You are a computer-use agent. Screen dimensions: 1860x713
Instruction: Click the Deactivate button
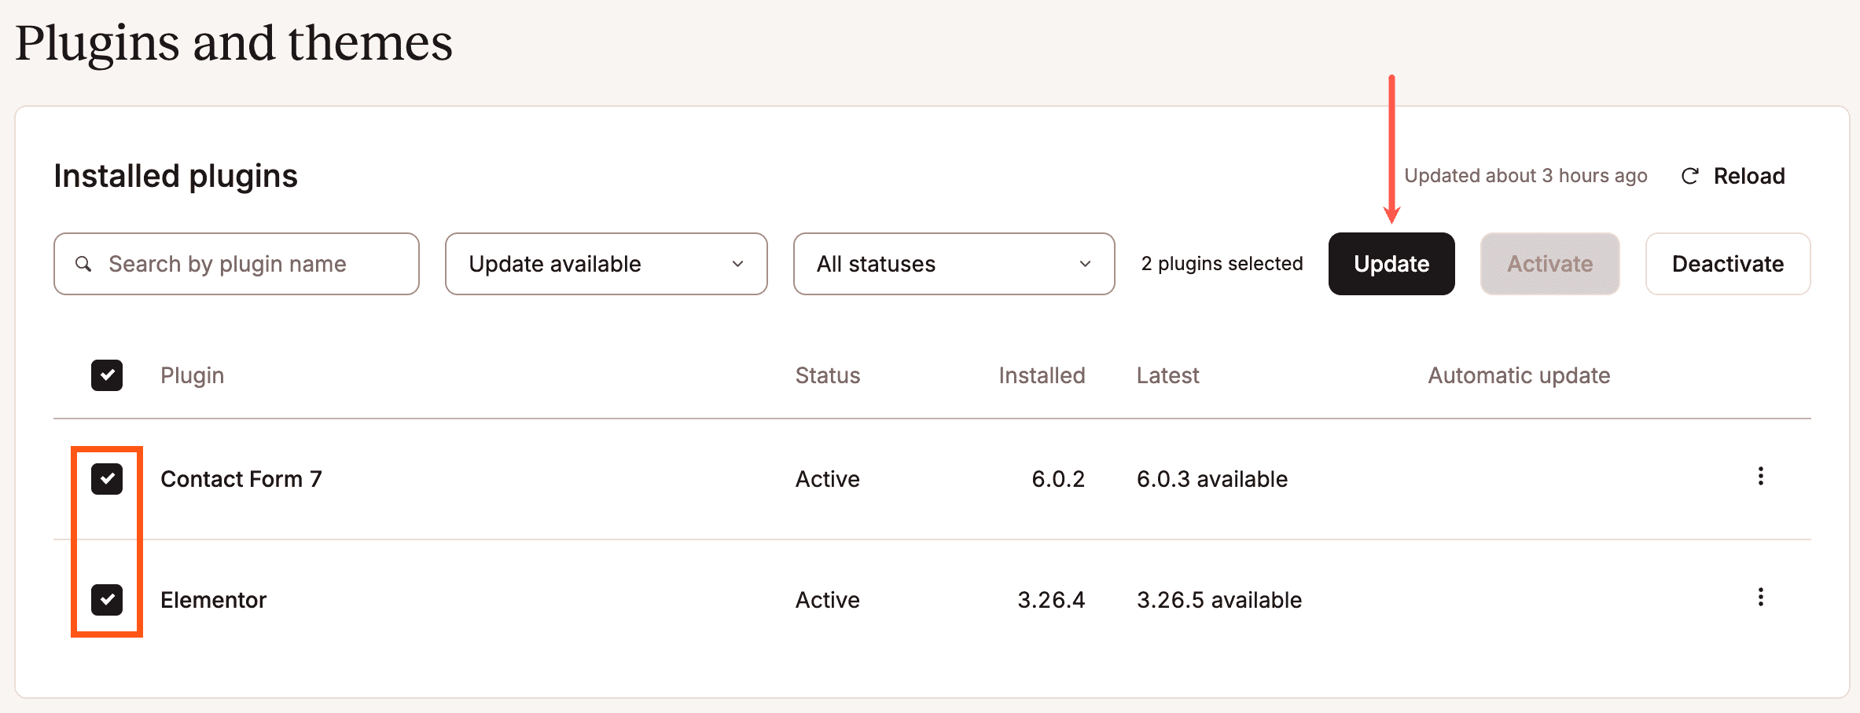(1728, 264)
